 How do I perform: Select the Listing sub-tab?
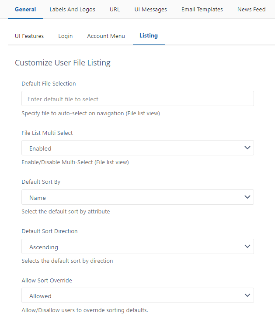click(149, 36)
